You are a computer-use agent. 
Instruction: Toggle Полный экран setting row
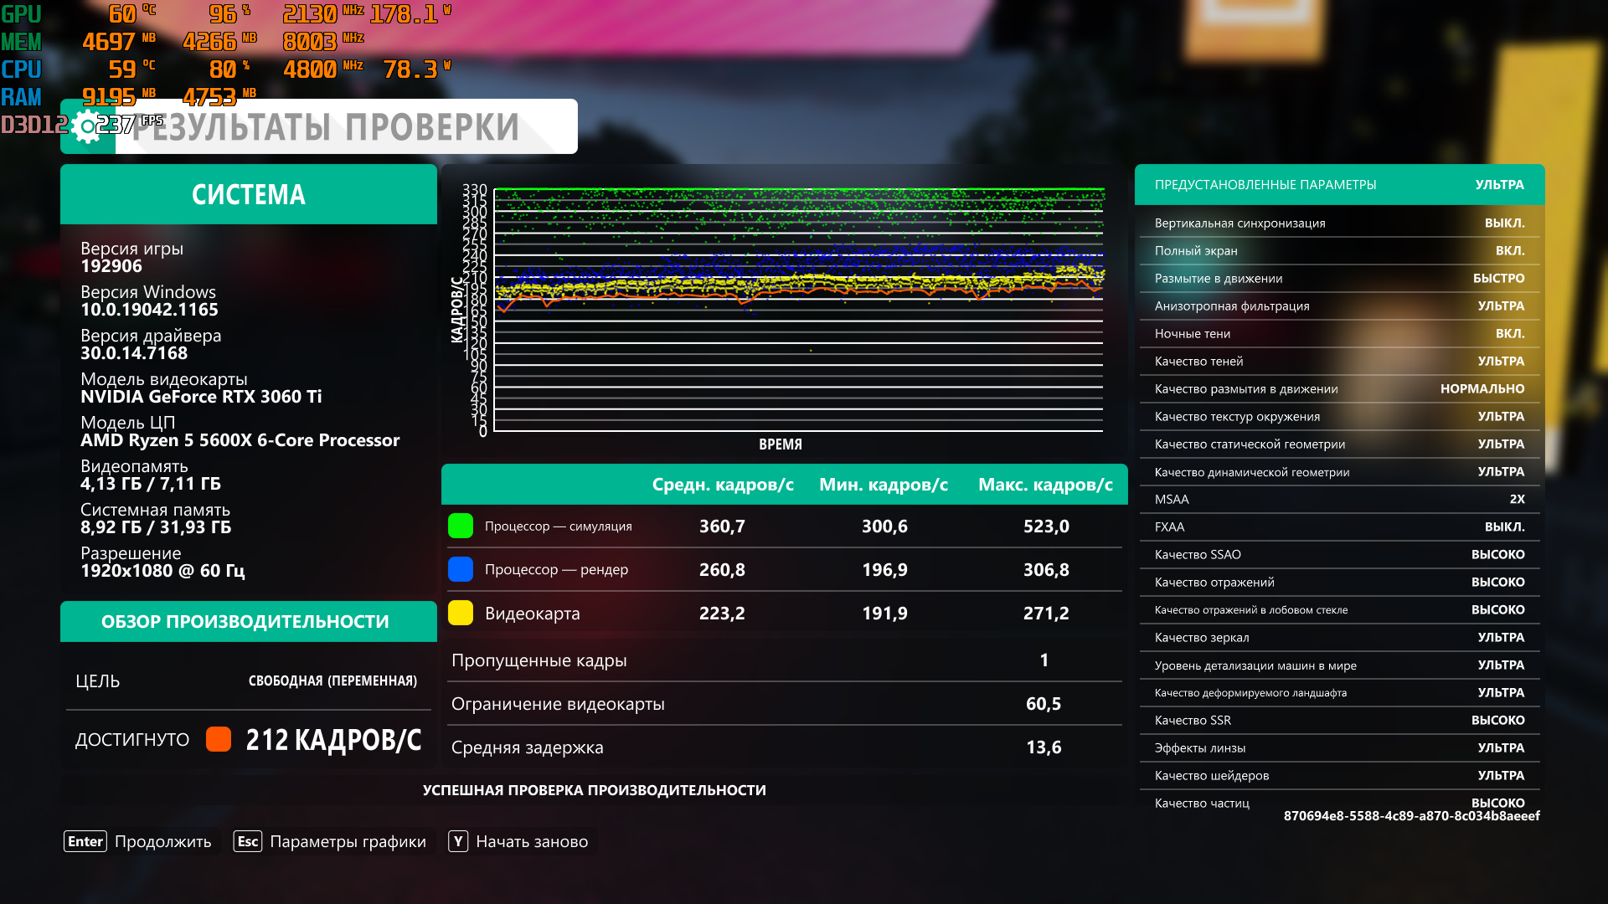[1338, 251]
